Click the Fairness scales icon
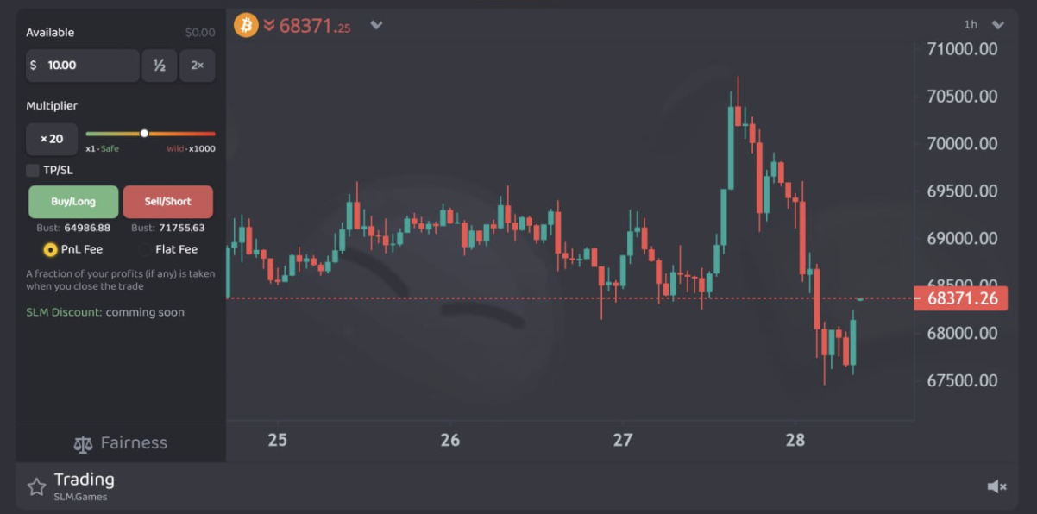Viewport: 1037px width, 514px height. (83, 444)
